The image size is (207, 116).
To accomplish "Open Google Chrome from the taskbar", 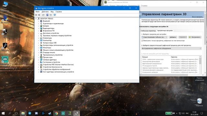I will [x=56, y=113].
